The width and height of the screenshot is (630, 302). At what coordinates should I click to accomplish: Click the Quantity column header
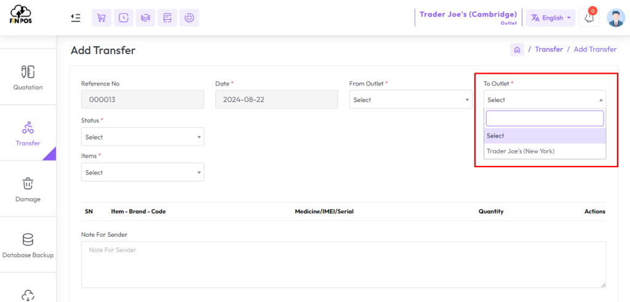(491, 211)
